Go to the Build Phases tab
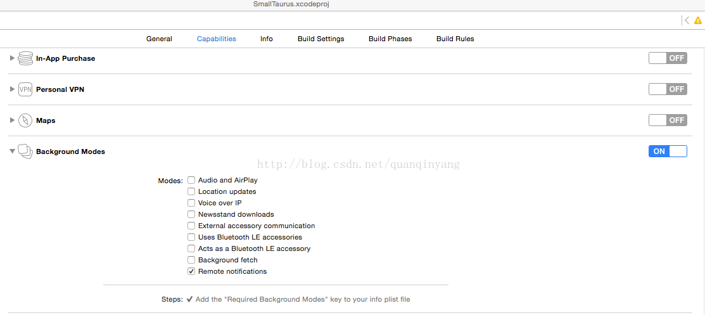 point(390,39)
